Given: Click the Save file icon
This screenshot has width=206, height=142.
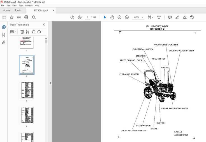Looking at the screenshot, I should coord(4,17).
